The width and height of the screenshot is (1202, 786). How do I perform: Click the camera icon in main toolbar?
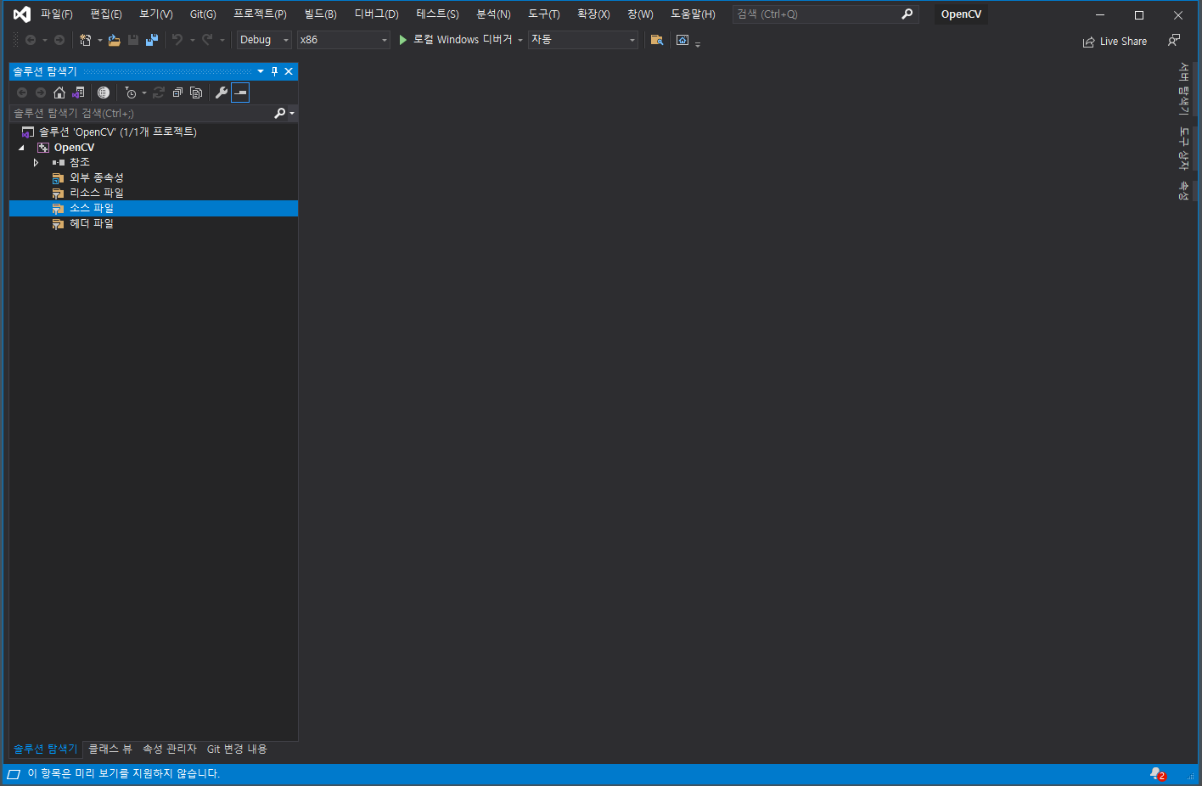pyautogui.click(x=682, y=40)
